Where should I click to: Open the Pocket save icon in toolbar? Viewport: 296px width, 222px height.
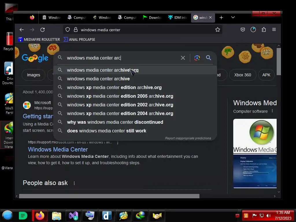click(x=243, y=29)
